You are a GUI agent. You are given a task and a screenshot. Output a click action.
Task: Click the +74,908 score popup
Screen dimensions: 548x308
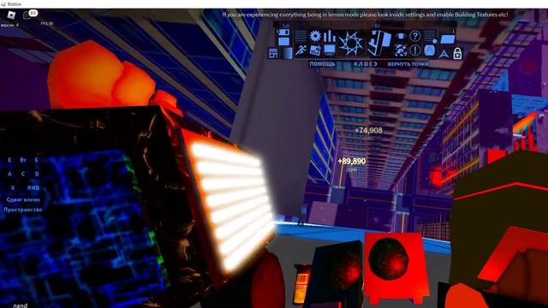point(368,130)
